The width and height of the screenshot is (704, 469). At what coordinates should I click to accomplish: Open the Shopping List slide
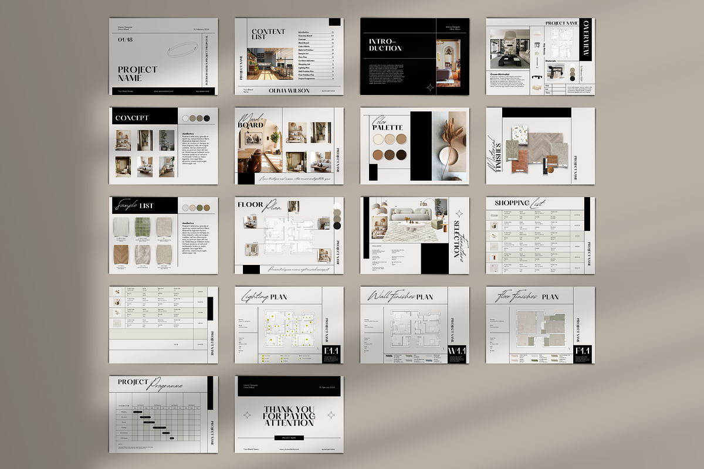pos(540,235)
